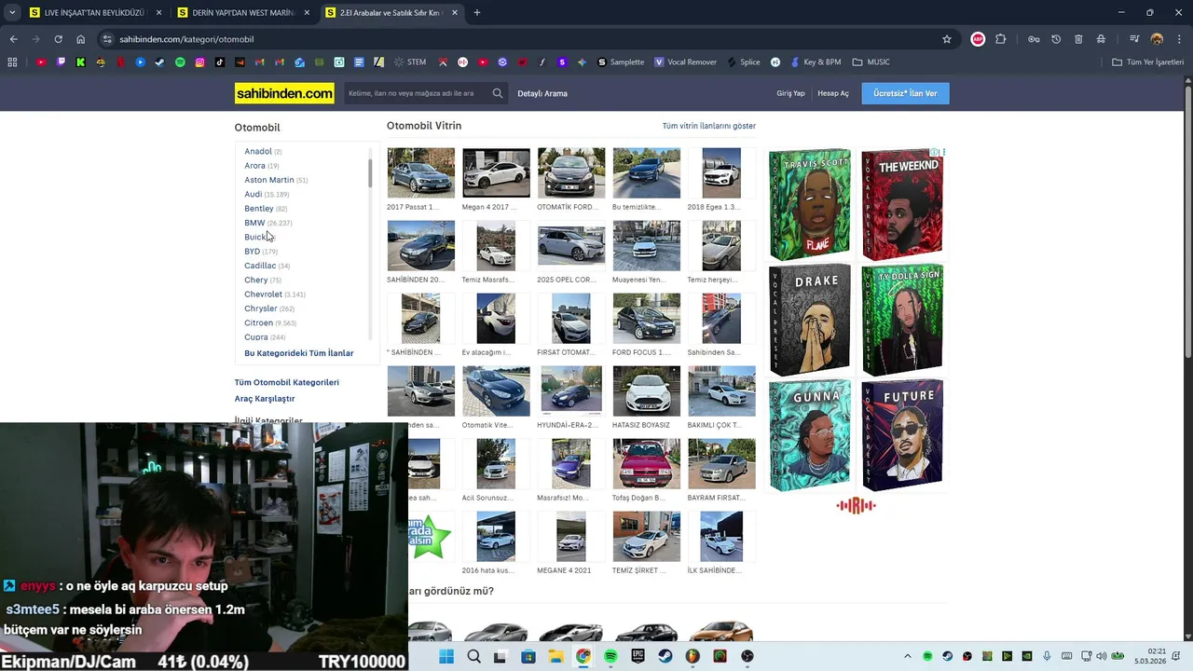Open Windows taskbar search
This screenshot has width=1193, height=671.
473,656
